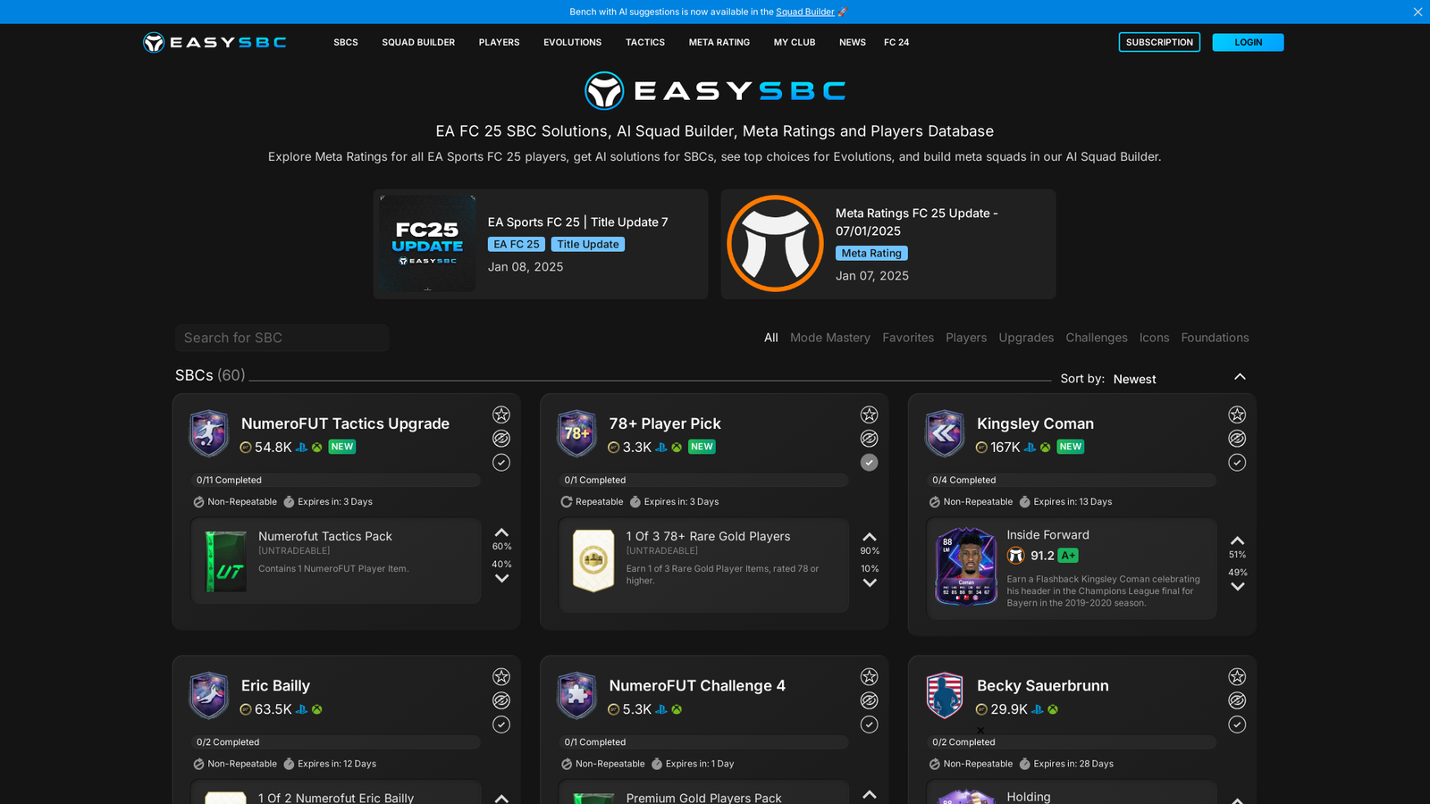Click the 0/1 Completed progress bar on 78+ Player Pick
The height and width of the screenshot is (804, 1430).
point(703,480)
